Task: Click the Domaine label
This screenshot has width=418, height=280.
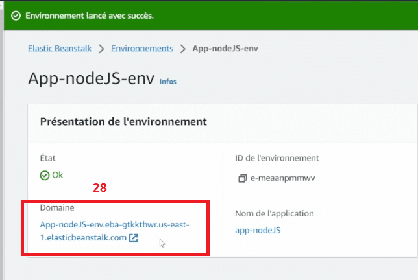Action: pos(57,207)
